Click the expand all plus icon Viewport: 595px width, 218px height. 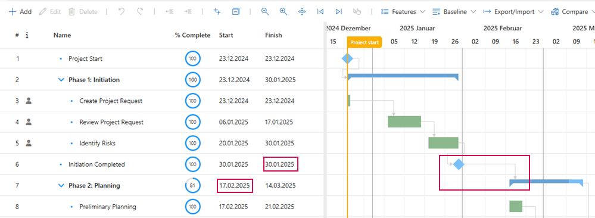coord(217,12)
